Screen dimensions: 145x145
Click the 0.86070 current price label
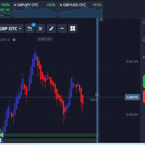tap(132, 97)
